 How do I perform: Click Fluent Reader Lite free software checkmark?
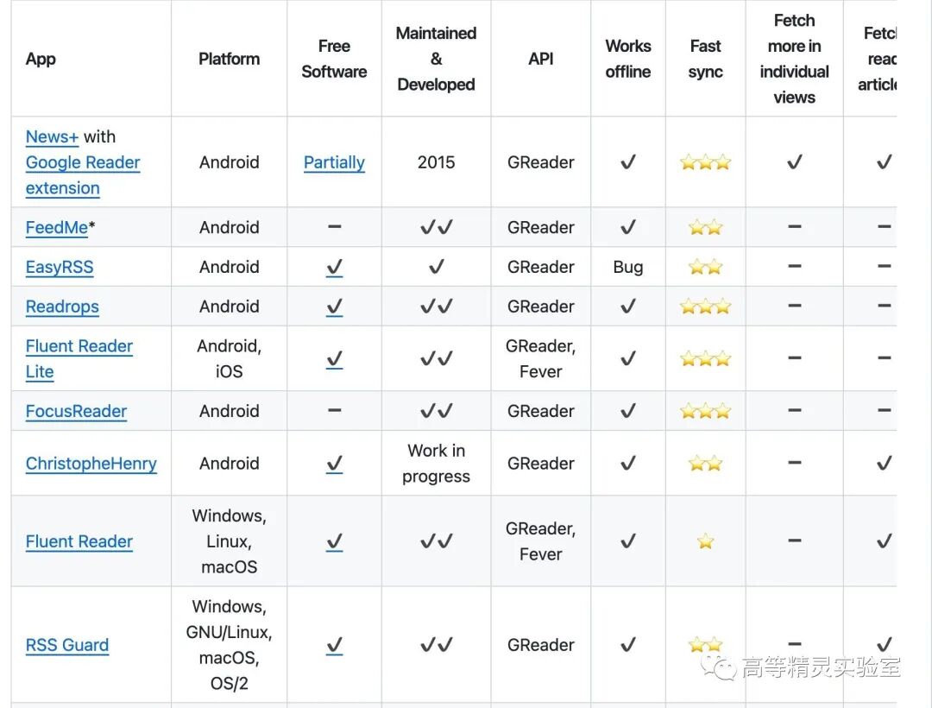(334, 359)
